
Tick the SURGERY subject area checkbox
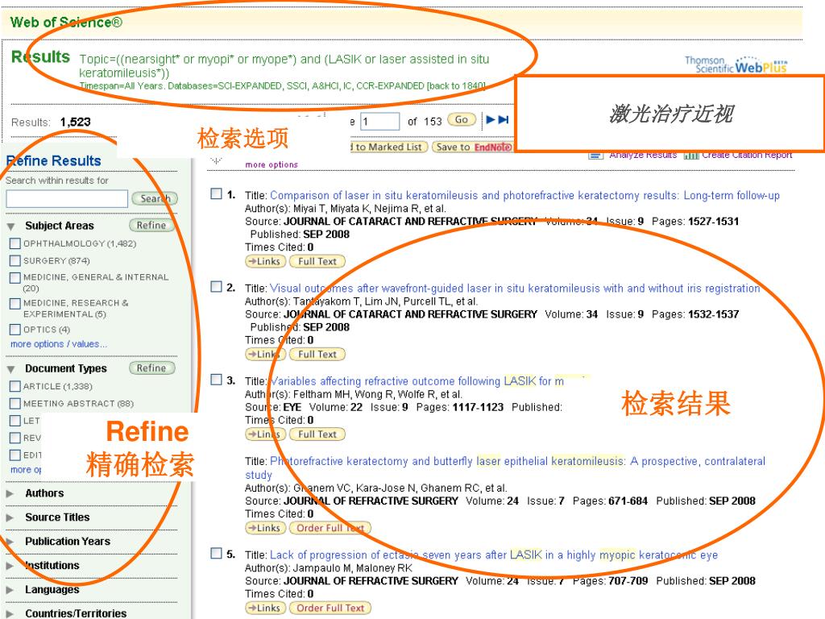click(x=15, y=260)
